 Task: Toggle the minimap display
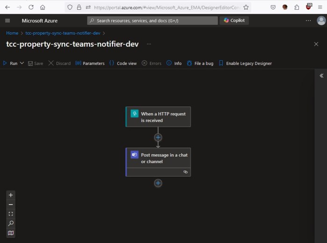[x=11, y=233]
